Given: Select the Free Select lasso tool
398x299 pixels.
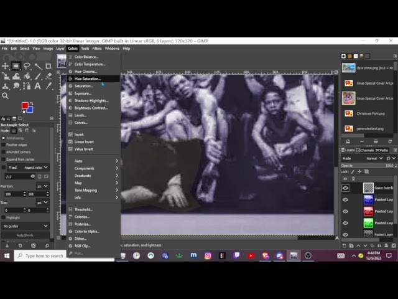Looking at the screenshot, I should tap(27, 66).
